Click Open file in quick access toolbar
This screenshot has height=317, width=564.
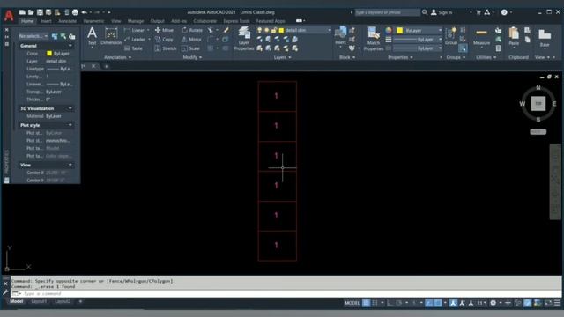(31, 12)
